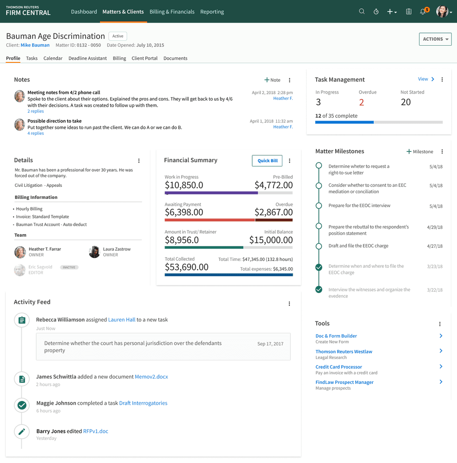The height and width of the screenshot is (463, 457).
Task: Click document-added icon in Activity Feed
Action: point(22,379)
